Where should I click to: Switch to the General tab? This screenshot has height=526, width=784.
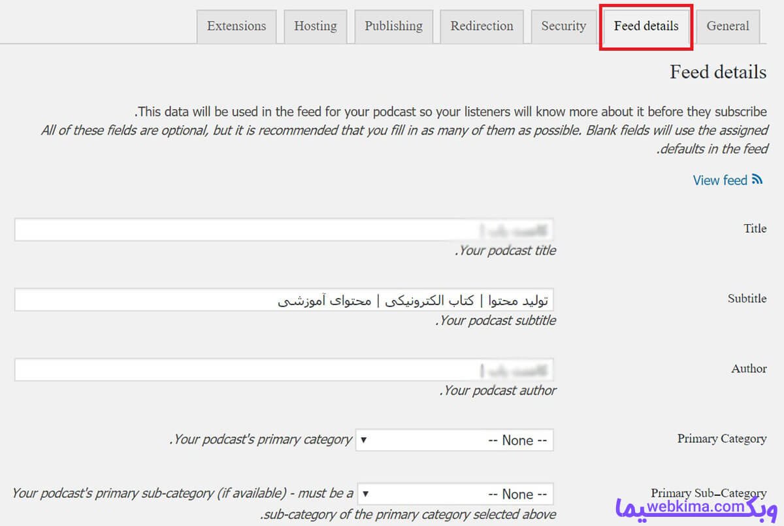[728, 27]
